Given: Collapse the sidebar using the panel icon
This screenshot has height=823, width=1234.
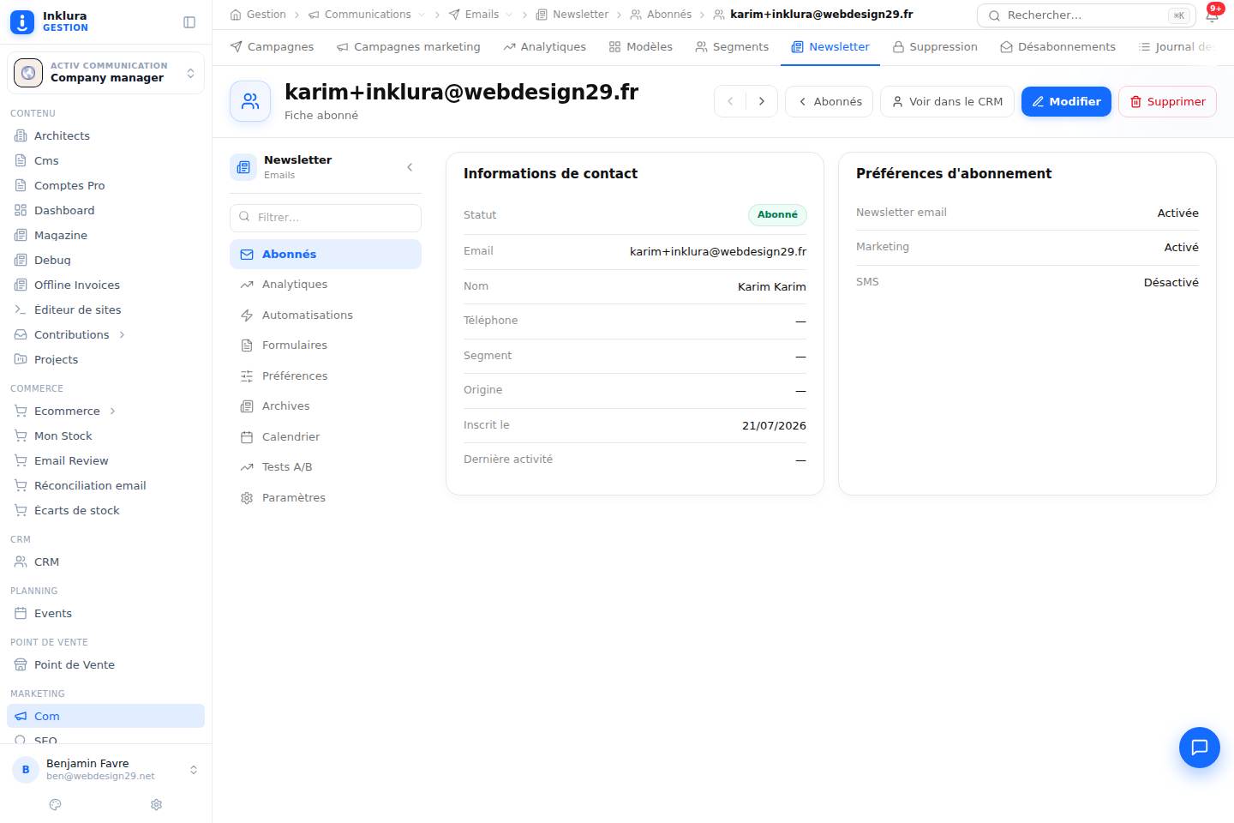Looking at the screenshot, I should point(189,22).
